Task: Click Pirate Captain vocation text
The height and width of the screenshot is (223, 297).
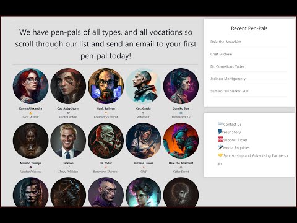Action: coord(68,117)
